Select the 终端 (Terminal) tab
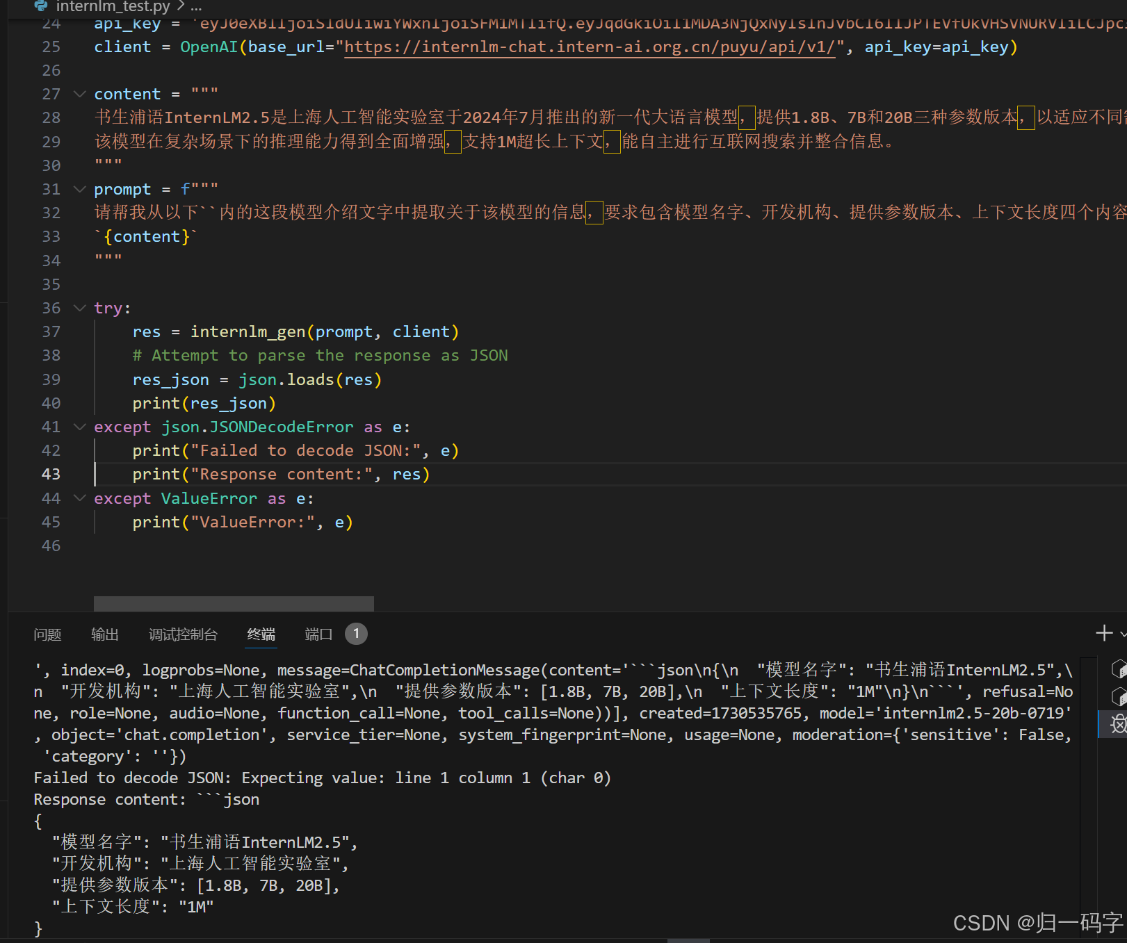 click(x=261, y=634)
